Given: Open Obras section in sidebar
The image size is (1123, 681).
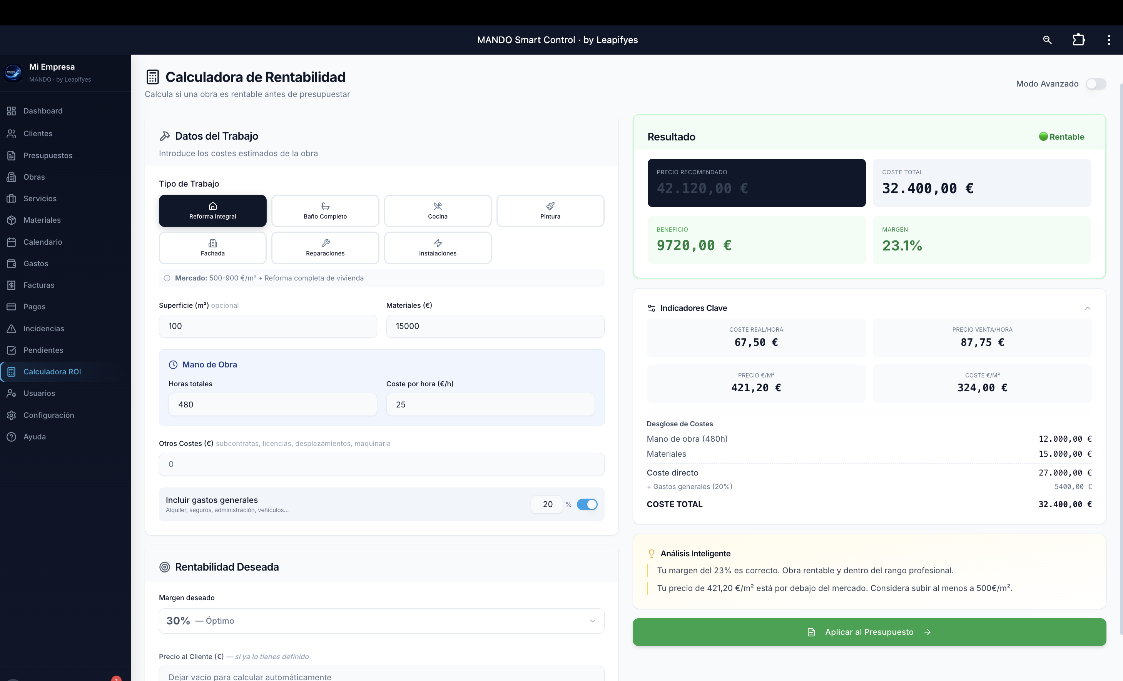Looking at the screenshot, I should (65, 177).
